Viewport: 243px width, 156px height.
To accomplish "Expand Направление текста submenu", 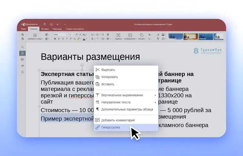I will tap(126, 102).
